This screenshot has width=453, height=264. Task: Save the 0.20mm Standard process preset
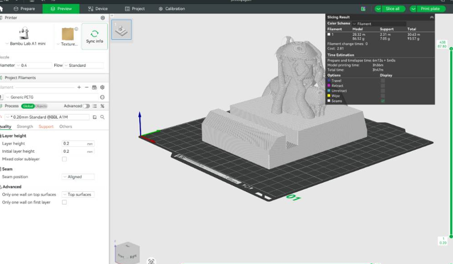click(95, 117)
